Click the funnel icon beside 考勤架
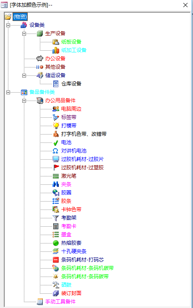Screen dimensions: 193x308 coord(56,218)
